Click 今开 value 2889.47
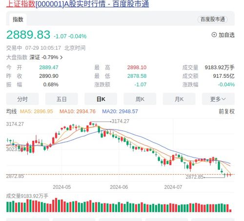The image size is (244, 221). [x=49, y=67]
